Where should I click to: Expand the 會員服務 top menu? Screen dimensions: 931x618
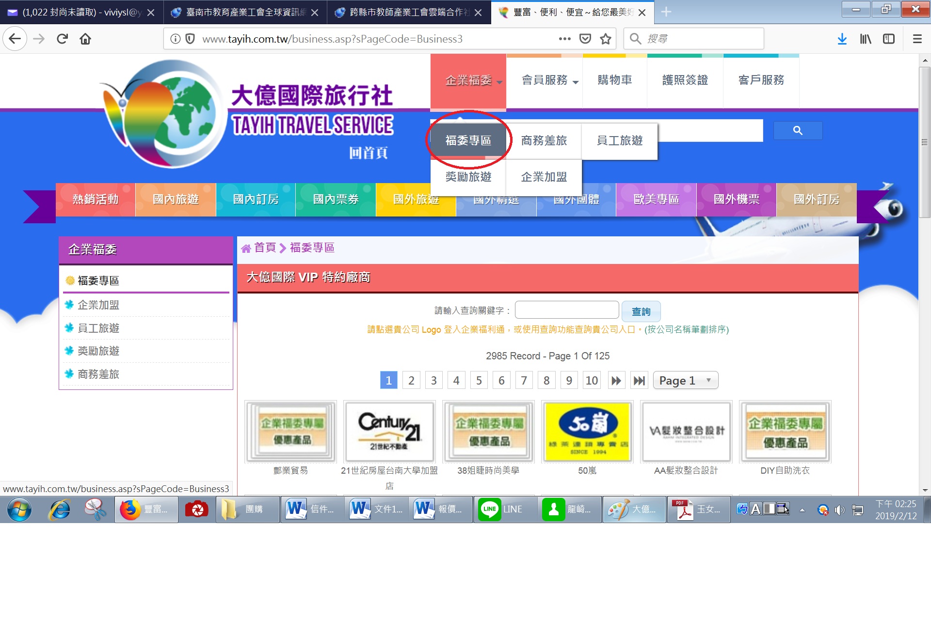pos(545,80)
